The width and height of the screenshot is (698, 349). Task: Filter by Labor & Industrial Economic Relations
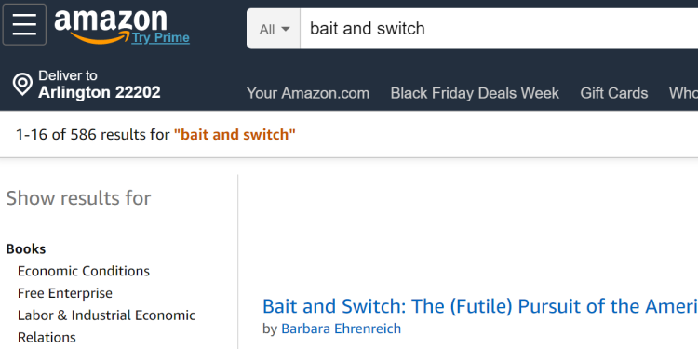(106, 327)
